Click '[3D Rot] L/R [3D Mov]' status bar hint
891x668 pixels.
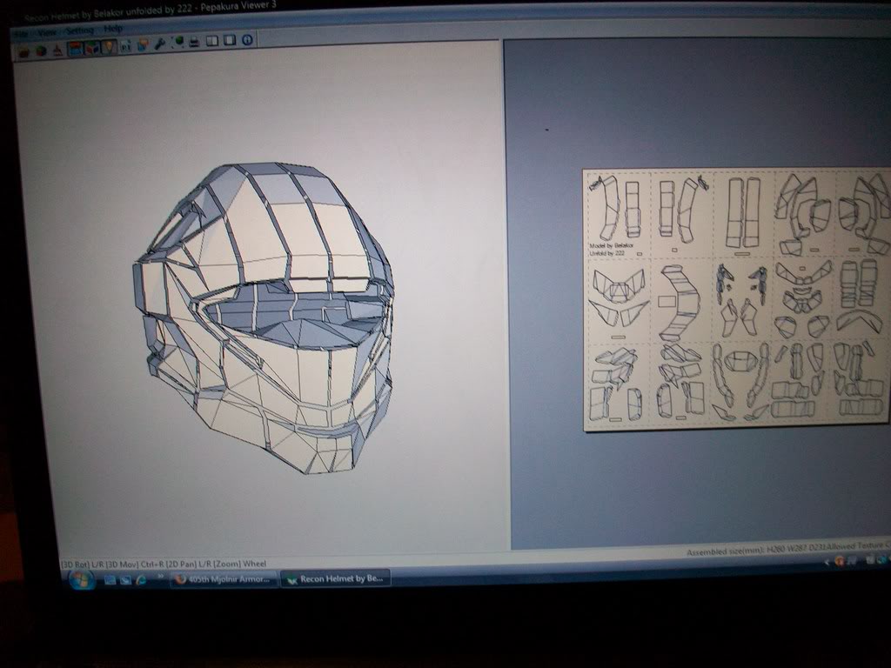(99, 564)
